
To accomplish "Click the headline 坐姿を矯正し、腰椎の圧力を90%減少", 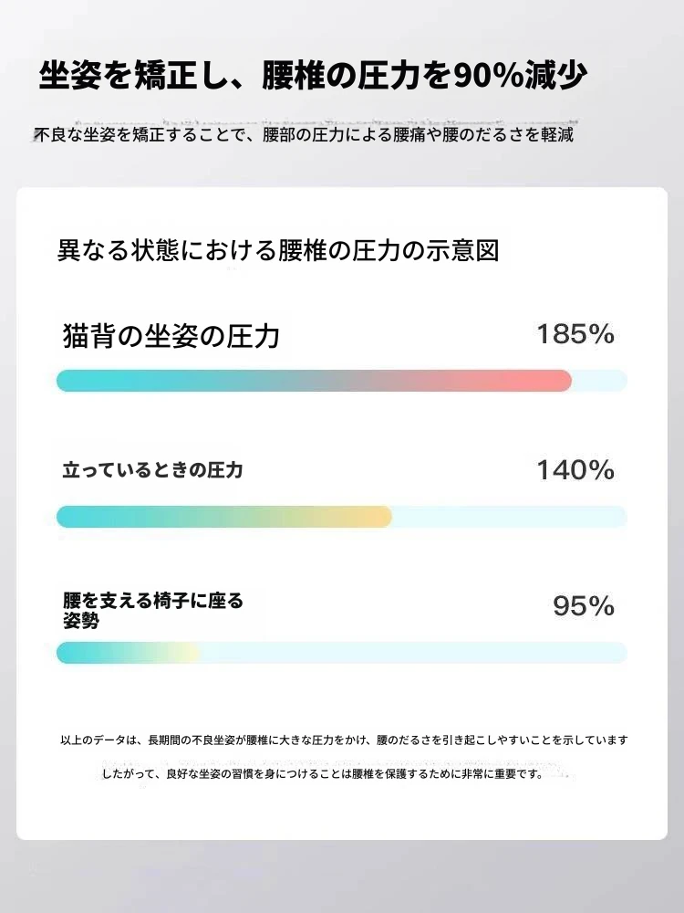I will (313, 76).
